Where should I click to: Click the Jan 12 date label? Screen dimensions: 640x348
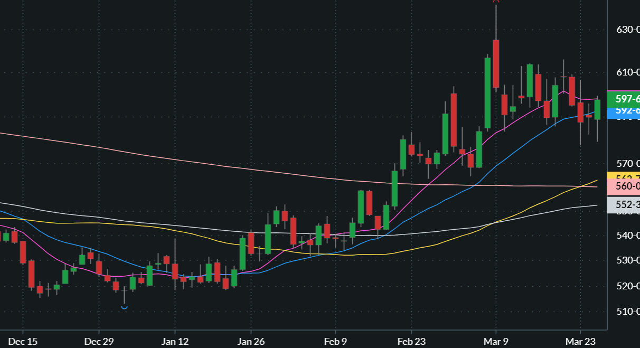(175, 341)
